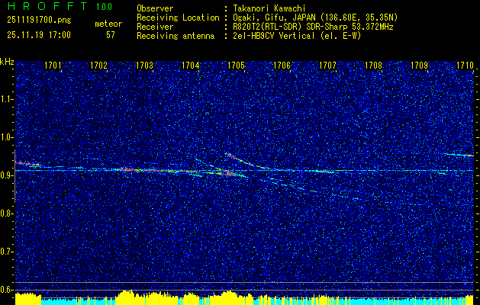Click the 0.6 kHz axis label
This screenshot has width=480, height=305.
6,290
